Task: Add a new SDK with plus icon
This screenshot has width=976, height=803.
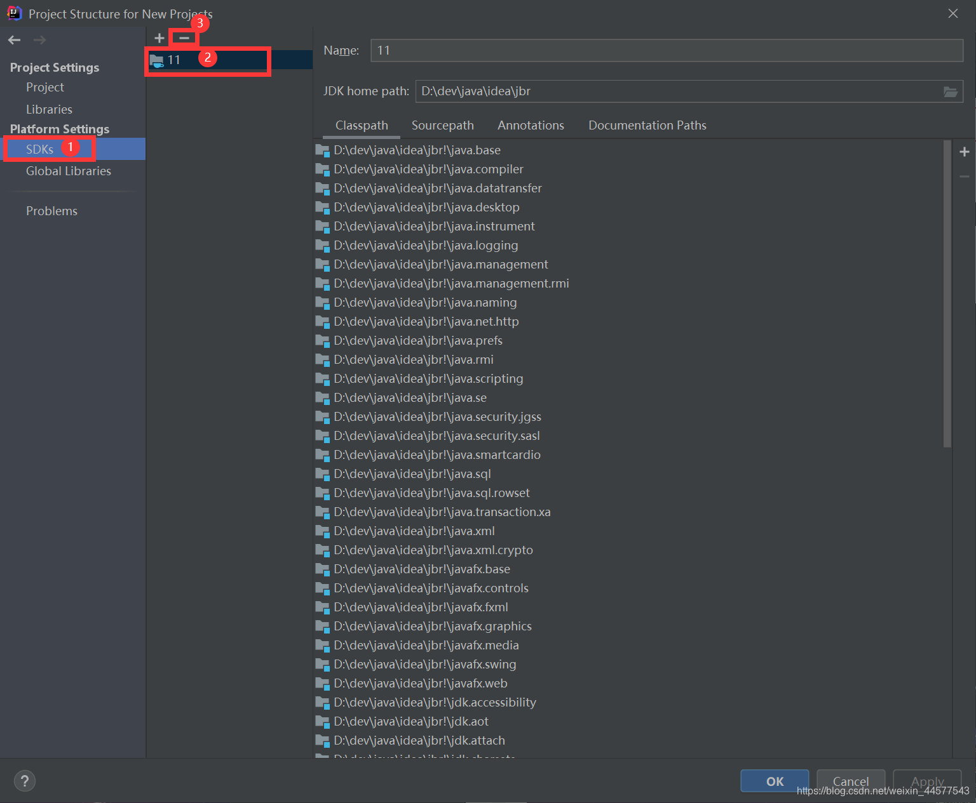Action: [x=159, y=38]
